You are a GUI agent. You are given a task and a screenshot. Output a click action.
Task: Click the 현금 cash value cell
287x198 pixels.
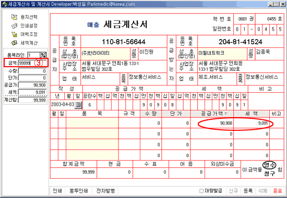[115, 172]
